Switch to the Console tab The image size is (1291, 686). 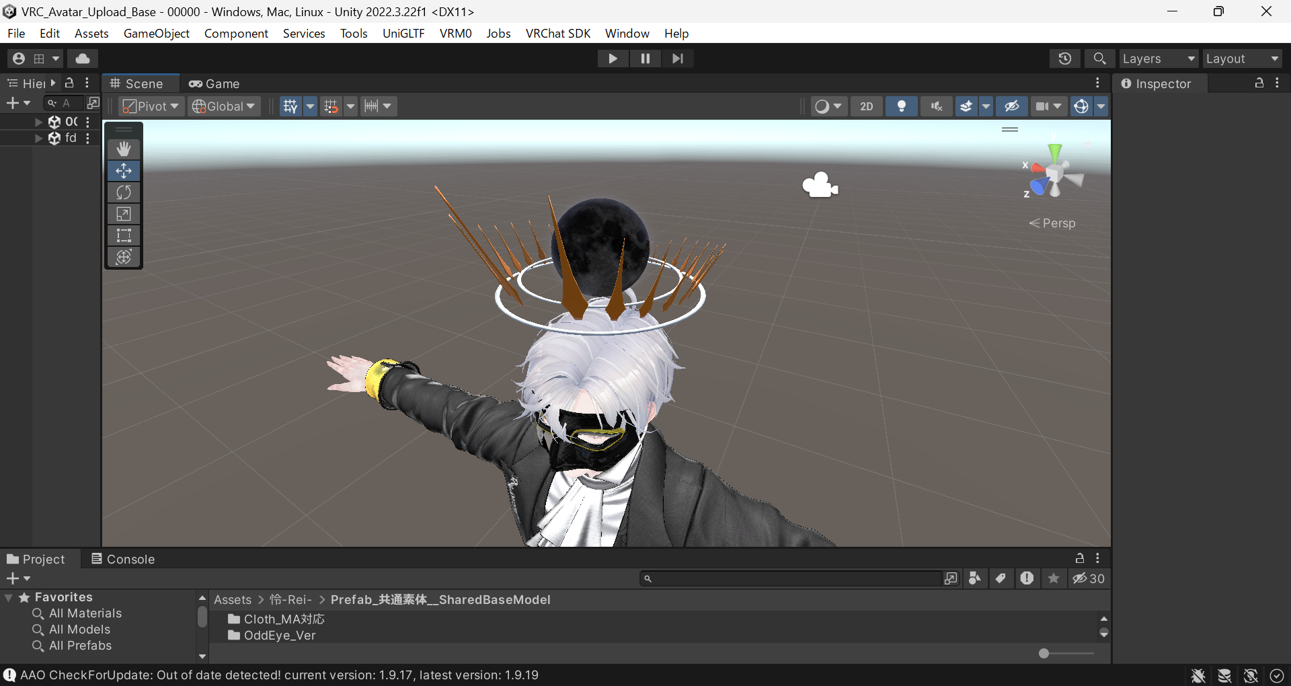pyautogui.click(x=123, y=559)
